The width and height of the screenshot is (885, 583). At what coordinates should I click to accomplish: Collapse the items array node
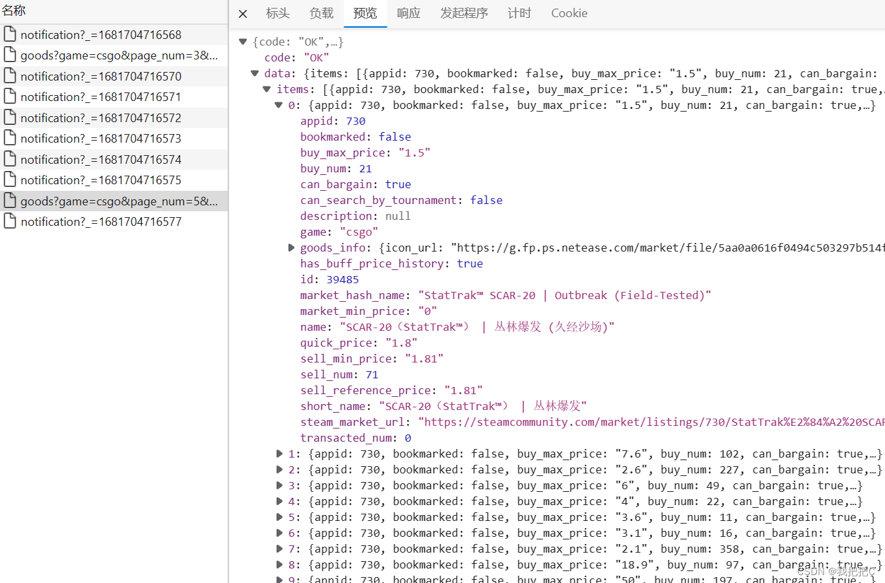[x=267, y=89]
